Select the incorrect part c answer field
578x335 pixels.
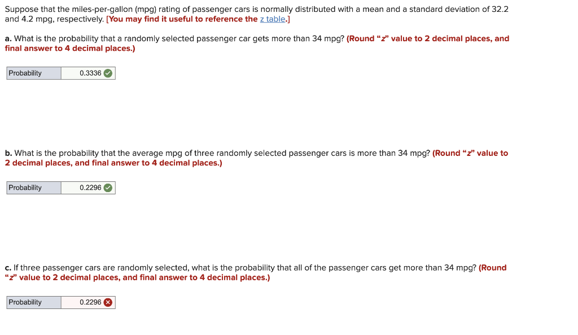[x=88, y=303]
